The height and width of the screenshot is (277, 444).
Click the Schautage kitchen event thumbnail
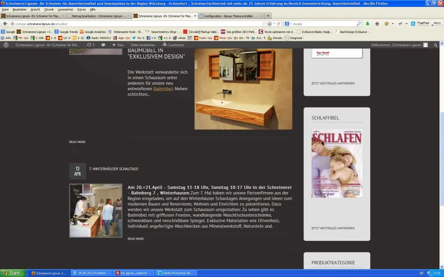[x=96, y=211]
